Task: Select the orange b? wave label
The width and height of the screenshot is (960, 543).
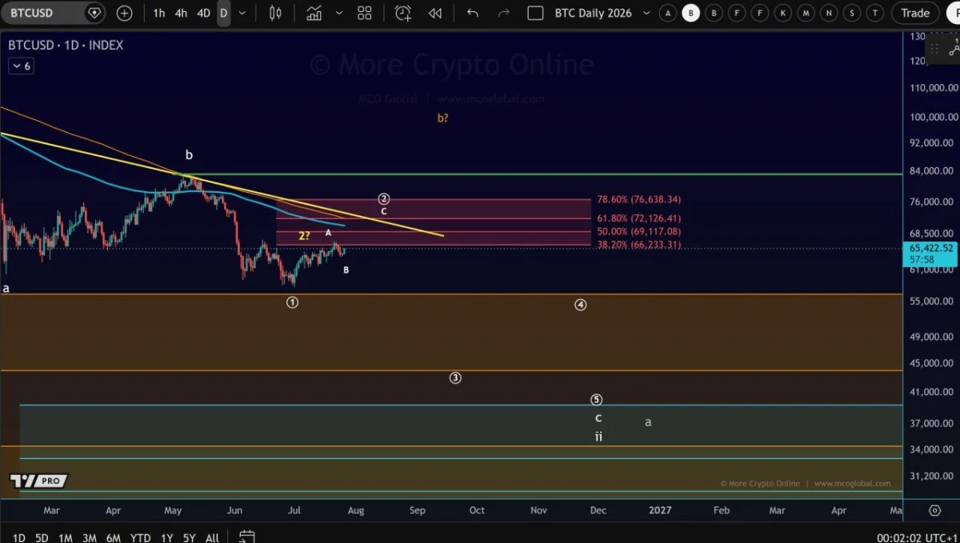Action: tap(442, 118)
